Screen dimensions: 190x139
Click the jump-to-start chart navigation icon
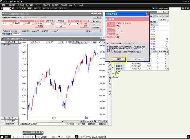[x=81, y=121]
